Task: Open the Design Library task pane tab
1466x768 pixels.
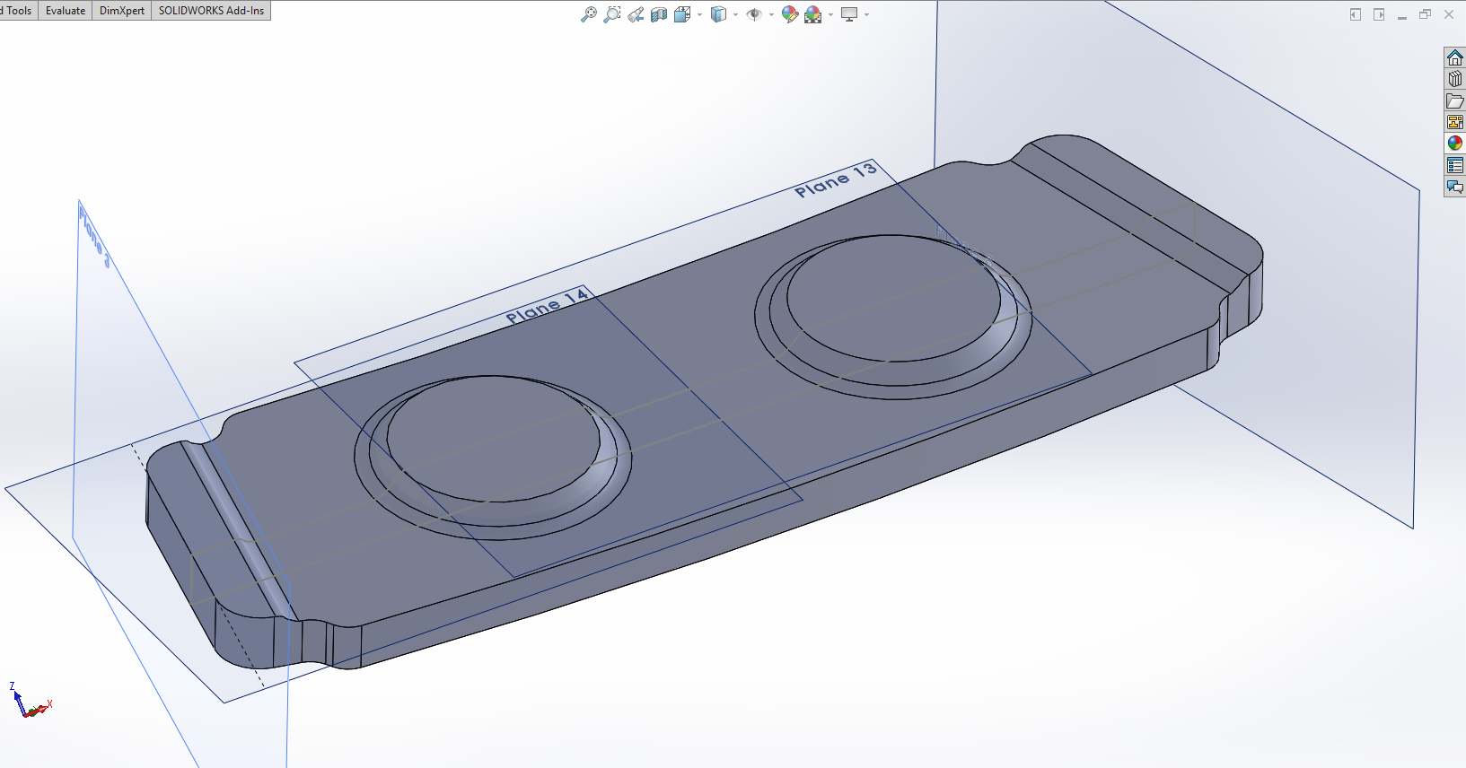Action: click(x=1454, y=79)
